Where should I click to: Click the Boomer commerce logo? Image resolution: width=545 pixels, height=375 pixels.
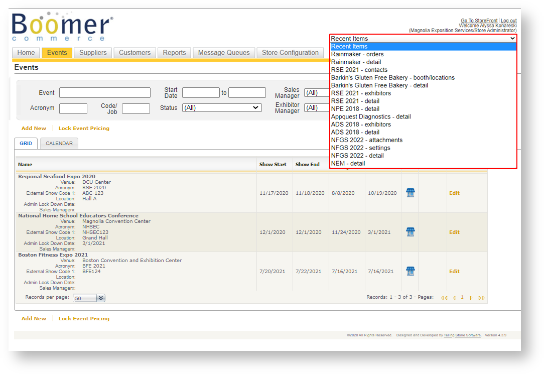(63, 27)
